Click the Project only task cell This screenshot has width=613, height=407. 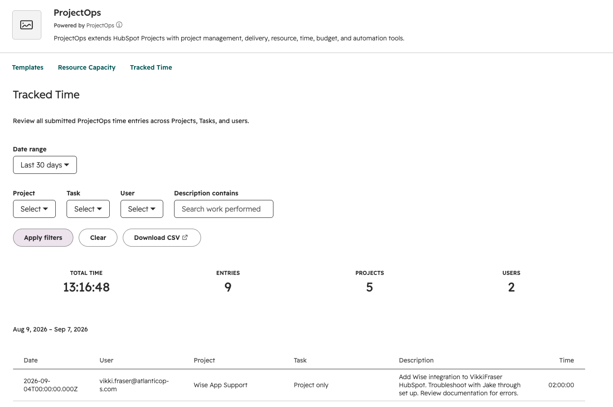(x=311, y=385)
